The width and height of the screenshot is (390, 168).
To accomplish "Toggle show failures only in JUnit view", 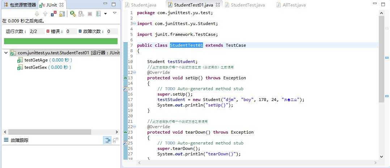I will click(54, 14).
